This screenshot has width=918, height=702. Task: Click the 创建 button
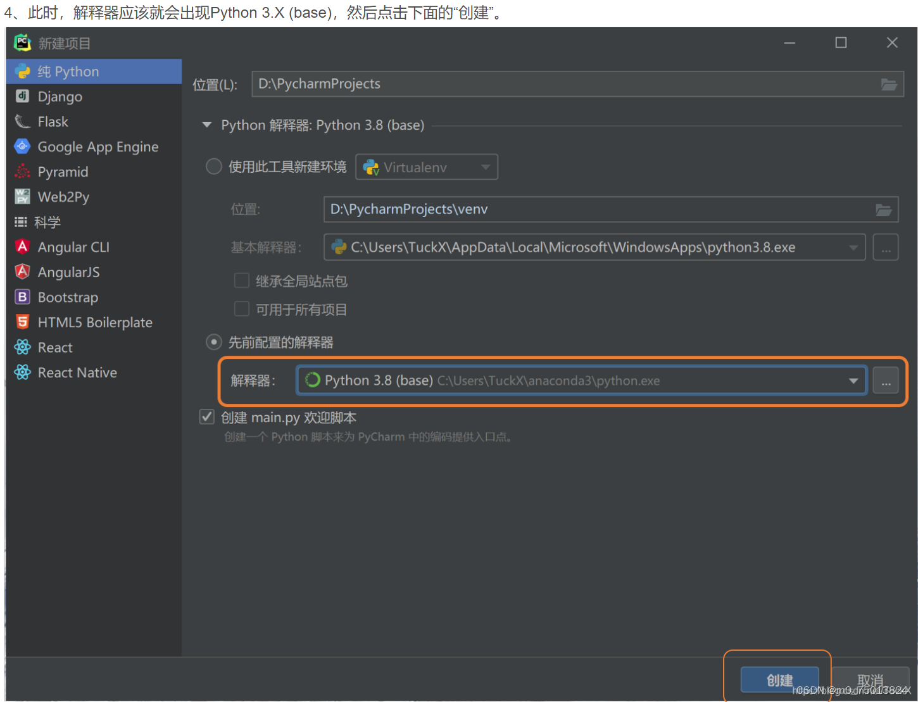tap(780, 680)
